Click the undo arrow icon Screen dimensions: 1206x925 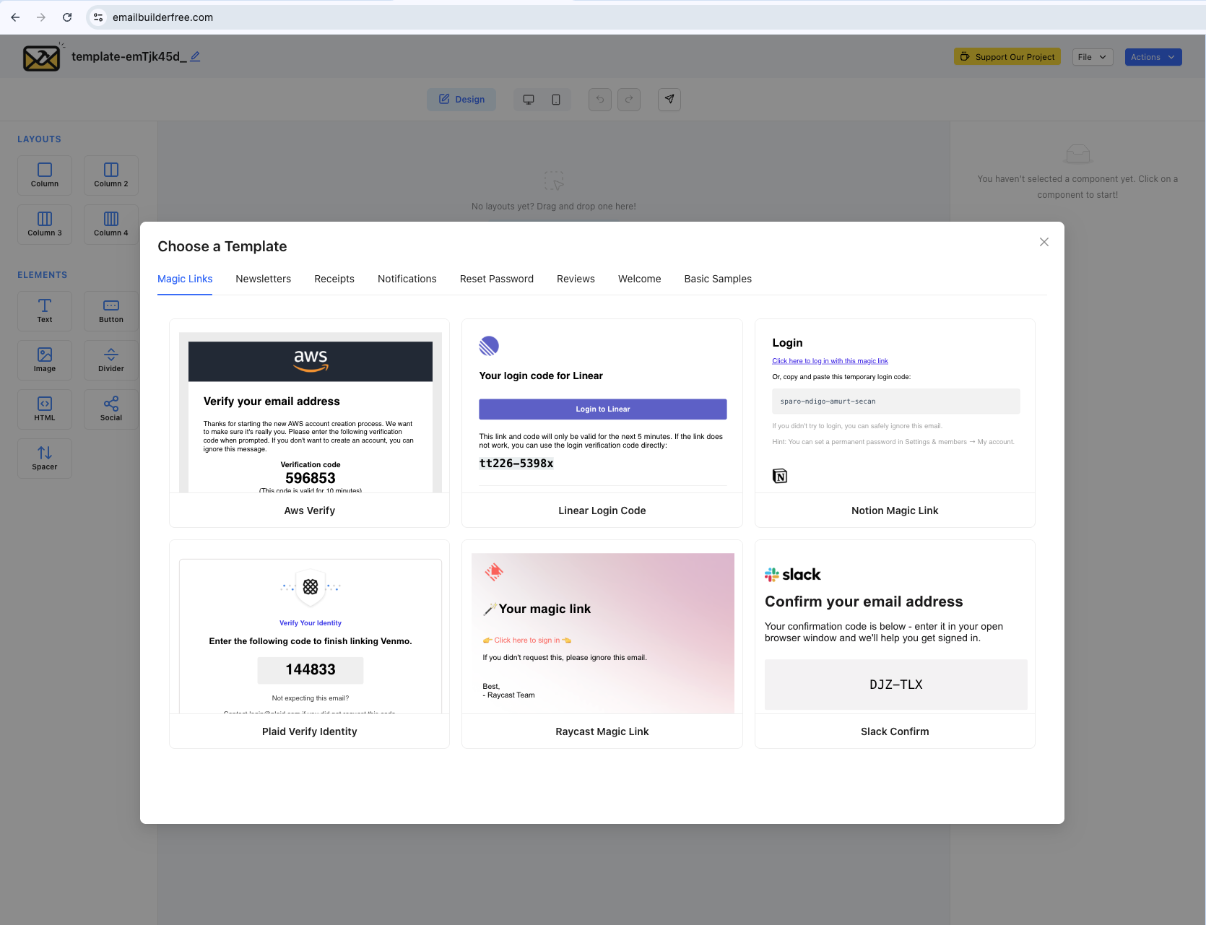click(x=599, y=100)
